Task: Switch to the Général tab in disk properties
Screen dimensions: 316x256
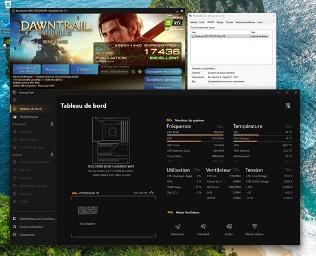Action: point(194,22)
